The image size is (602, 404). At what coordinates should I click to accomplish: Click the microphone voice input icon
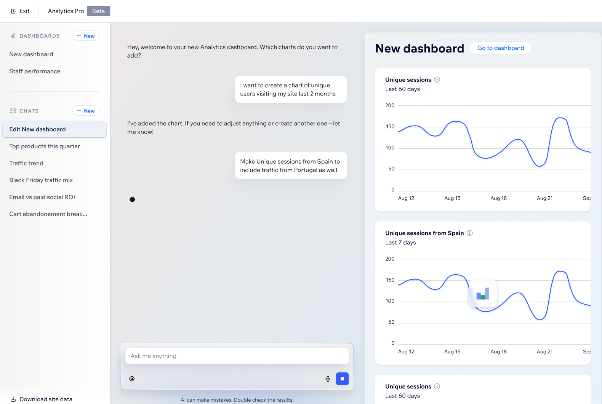(328, 379)
